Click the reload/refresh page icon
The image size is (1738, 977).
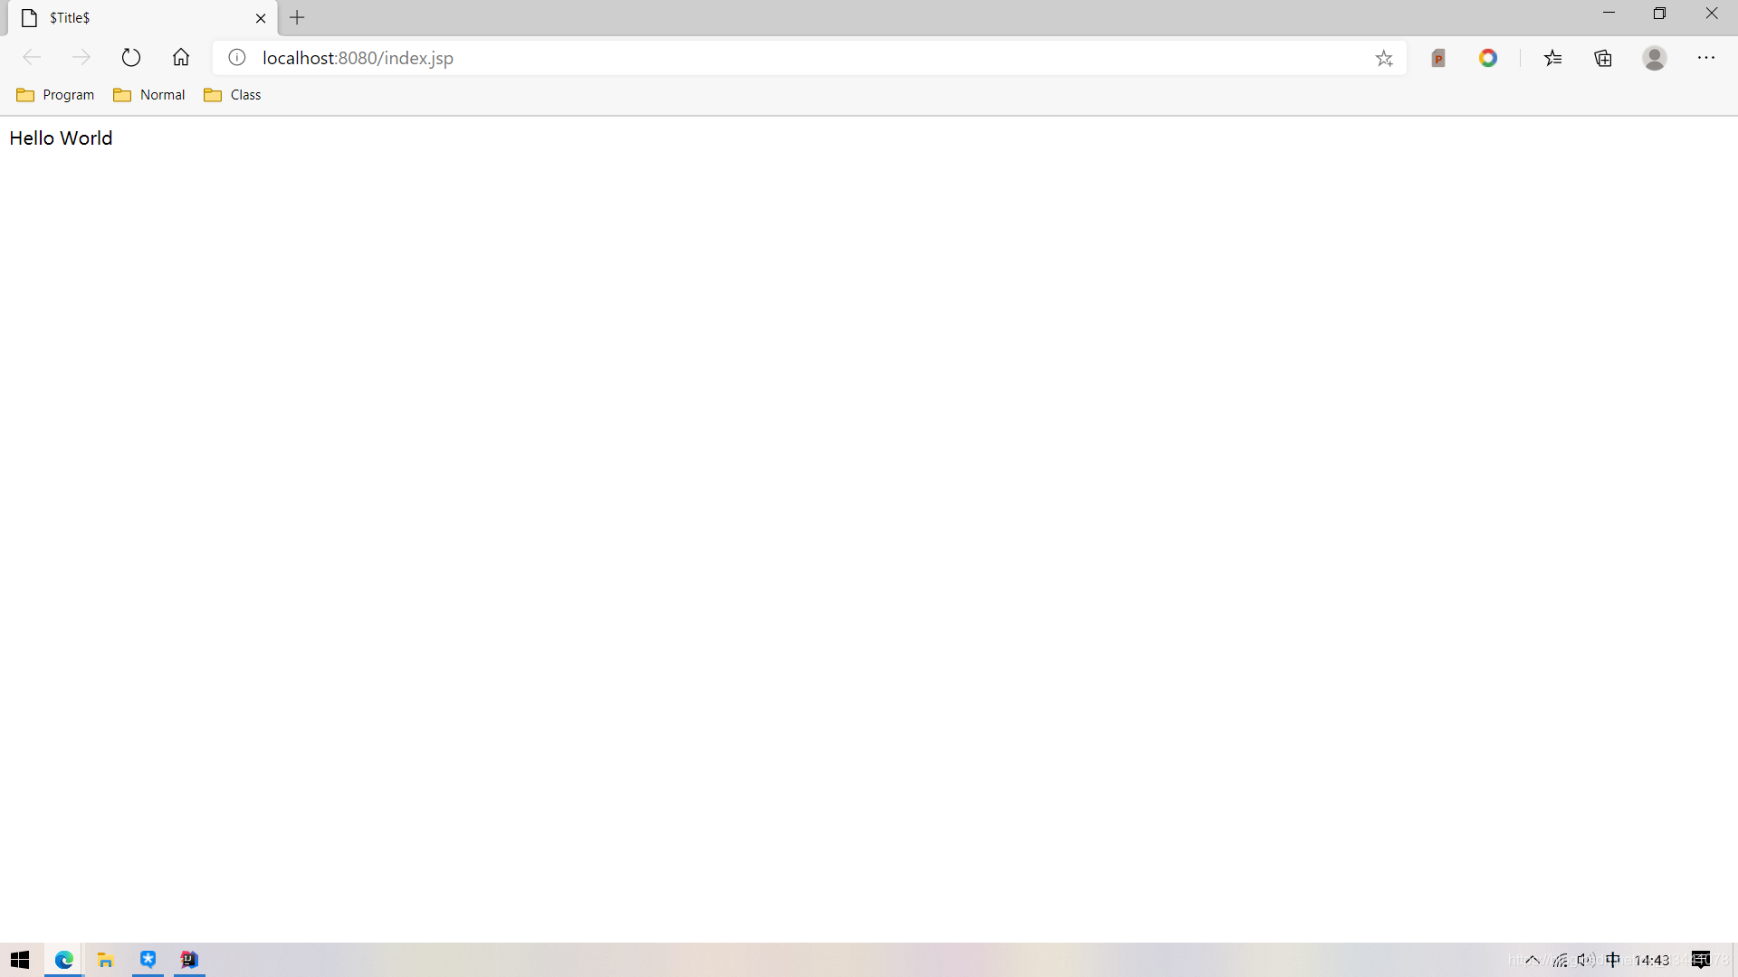130,57
